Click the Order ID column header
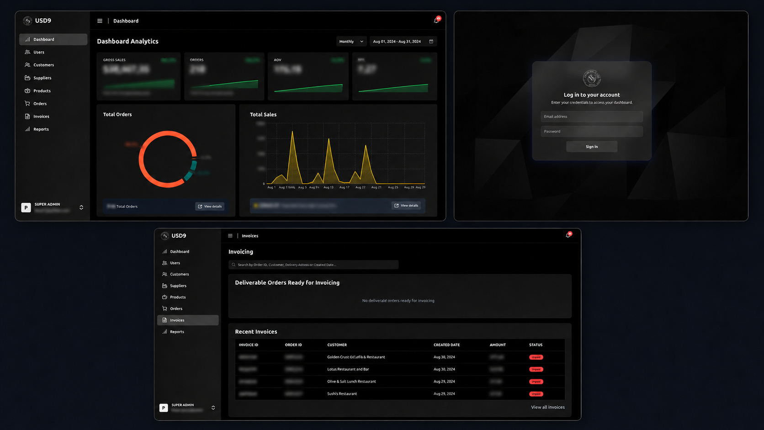 [293, 345]
